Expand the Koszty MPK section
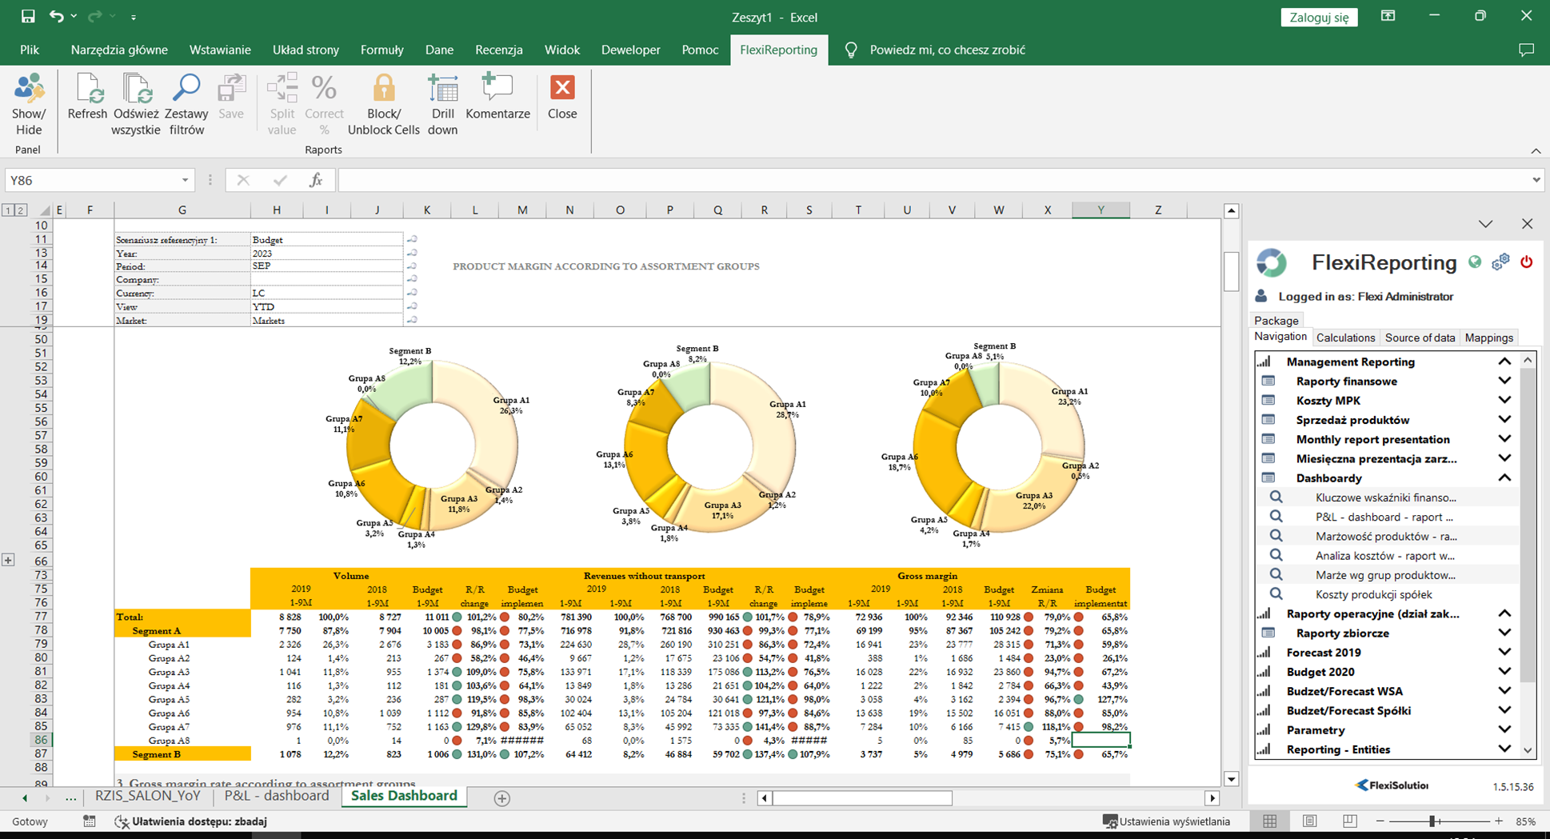 click(1504, 400)
